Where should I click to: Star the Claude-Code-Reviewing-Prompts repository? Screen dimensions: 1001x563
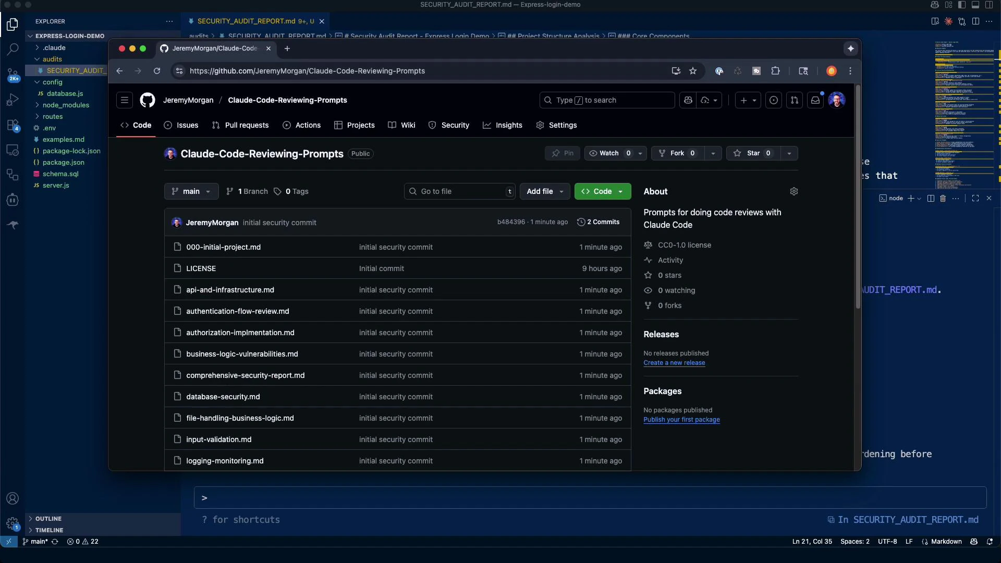[753, 153]
